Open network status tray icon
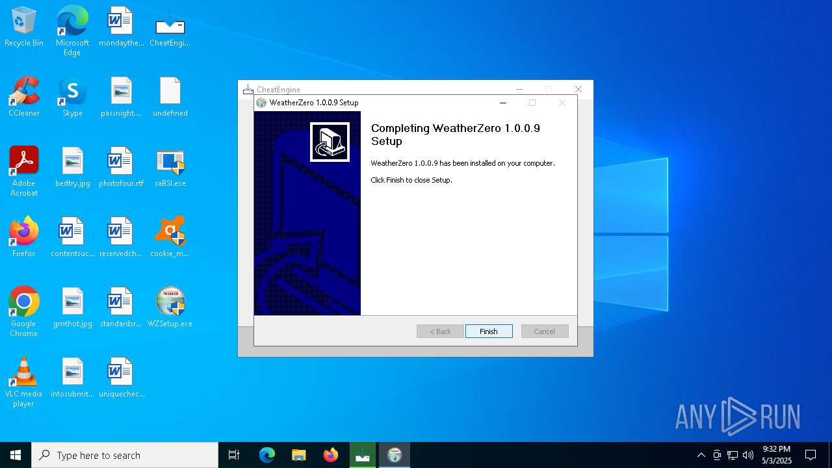This screenshot has height=468, width=832. pyautogui.click(x=733, y=455)
